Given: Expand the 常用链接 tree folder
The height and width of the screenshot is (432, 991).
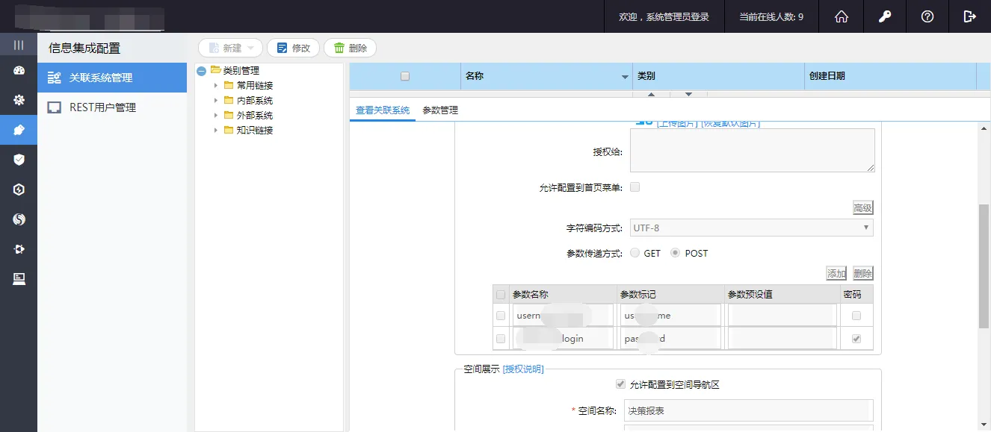Looking at the screenshot, I should (216, 86).
